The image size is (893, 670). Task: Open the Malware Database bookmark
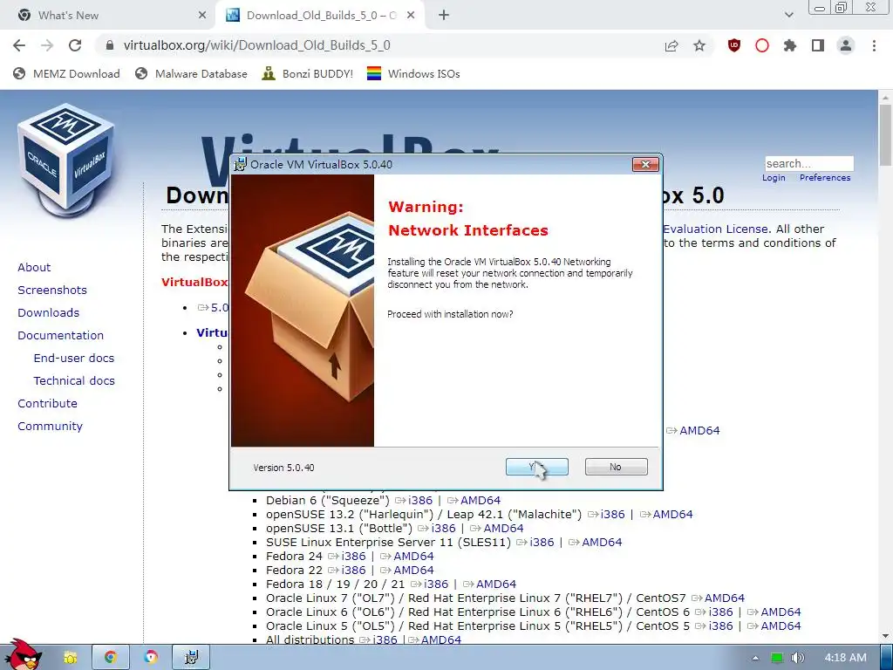[x=191, y=73]
